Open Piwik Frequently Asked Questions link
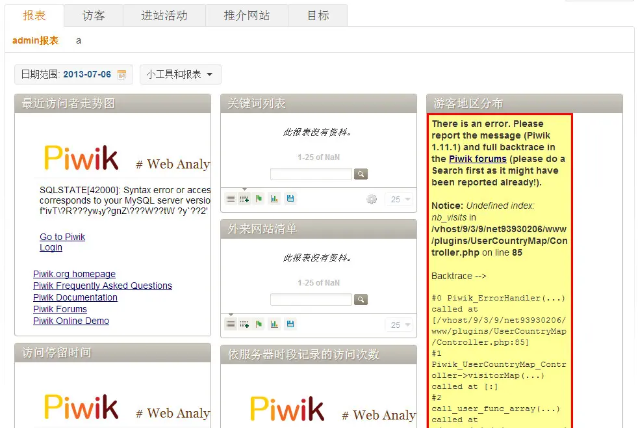The height and width of the screenshot is (428, 638). [x=103, y=286]
